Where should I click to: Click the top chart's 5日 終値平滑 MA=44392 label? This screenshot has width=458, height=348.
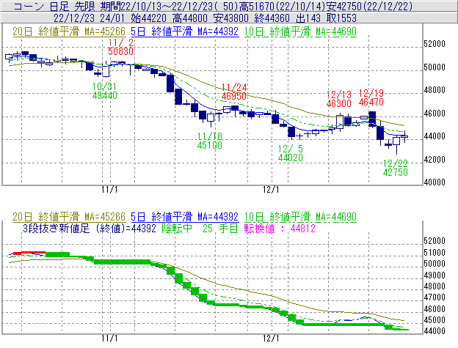pos(185,32)
